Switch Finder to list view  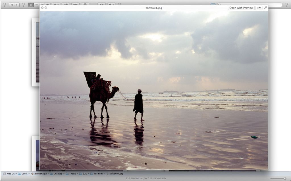36,5
